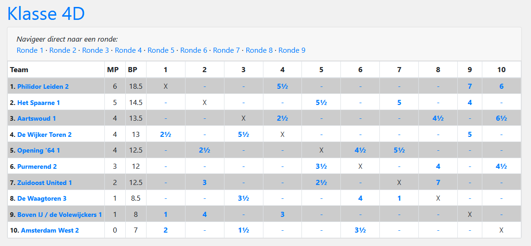Navigate to Ronde 9

click(292, 50)
